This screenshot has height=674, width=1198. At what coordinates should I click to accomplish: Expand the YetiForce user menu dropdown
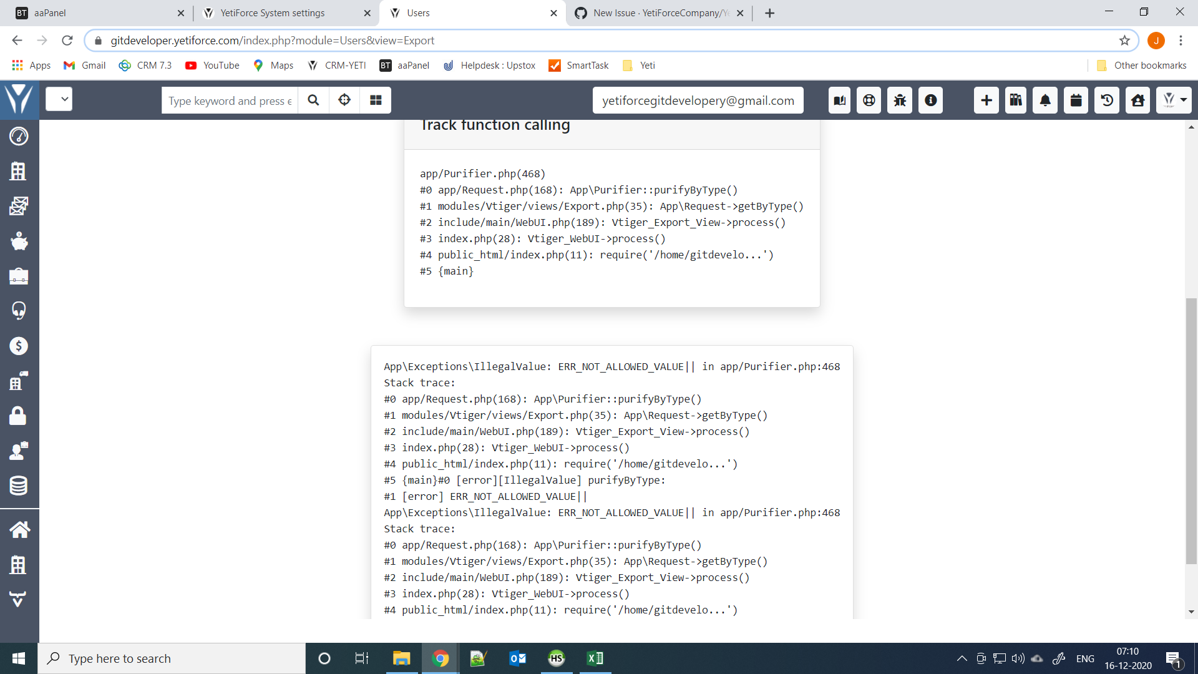[x=1174, y=100]
